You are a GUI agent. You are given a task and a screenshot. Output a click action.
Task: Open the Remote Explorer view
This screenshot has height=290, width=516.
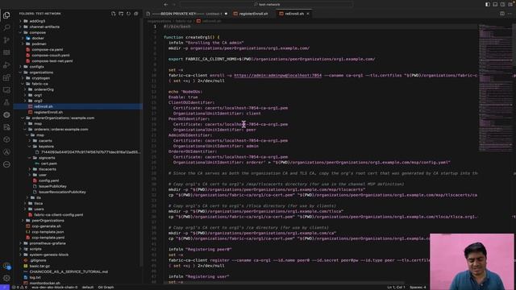[6, 90]
